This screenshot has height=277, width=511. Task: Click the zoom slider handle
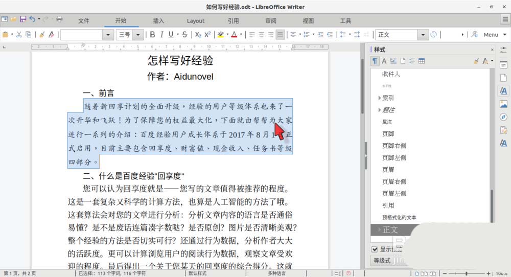click(467, 273)
